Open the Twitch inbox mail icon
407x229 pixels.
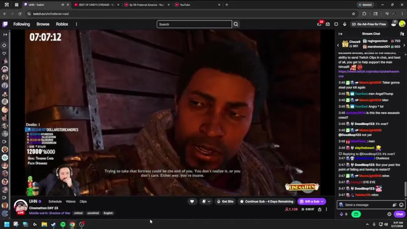click(x=328, y=24)
